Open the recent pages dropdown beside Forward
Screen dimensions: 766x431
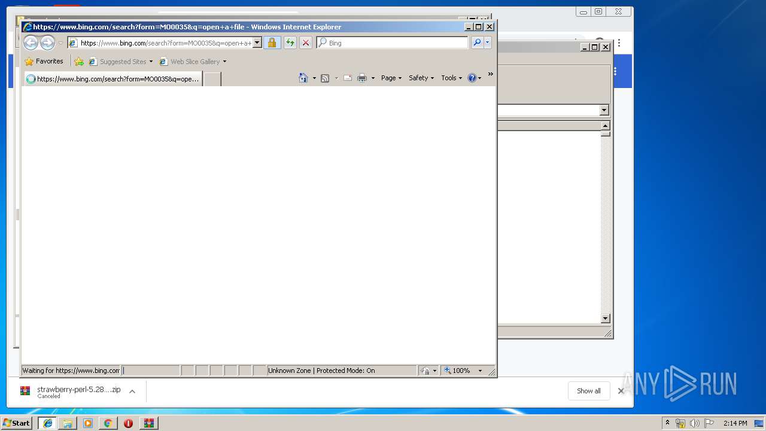tap(60, 43)
